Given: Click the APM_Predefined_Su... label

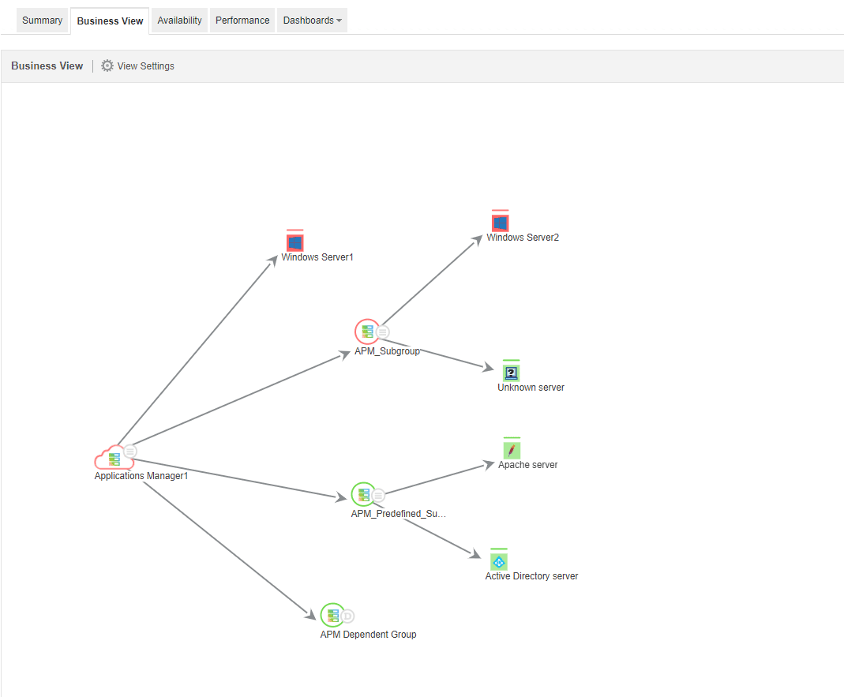Looking at the screenshot, I should point(399,513).
